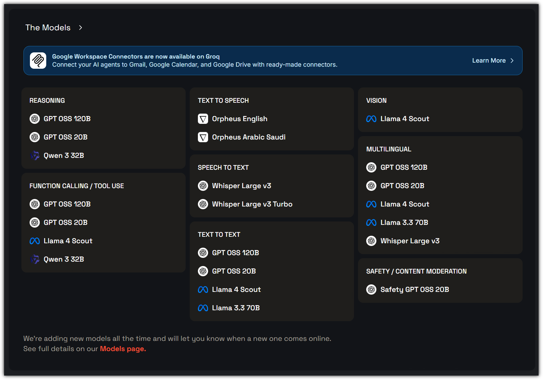Click 'Connect your AI agents to Gmail' banner description
The image size is (543, 380).
(195, 65)
